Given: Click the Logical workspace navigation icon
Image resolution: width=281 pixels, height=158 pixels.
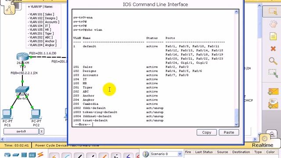Looking at the screenshot, I should 9,9.
